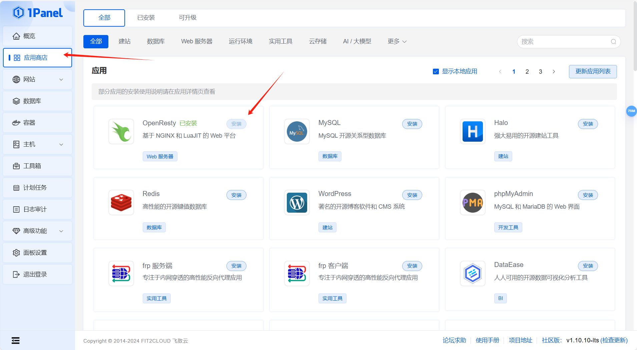The image size is (637, 350).
Task: Switch to the 可升级 tab
Action: (188, 18)
